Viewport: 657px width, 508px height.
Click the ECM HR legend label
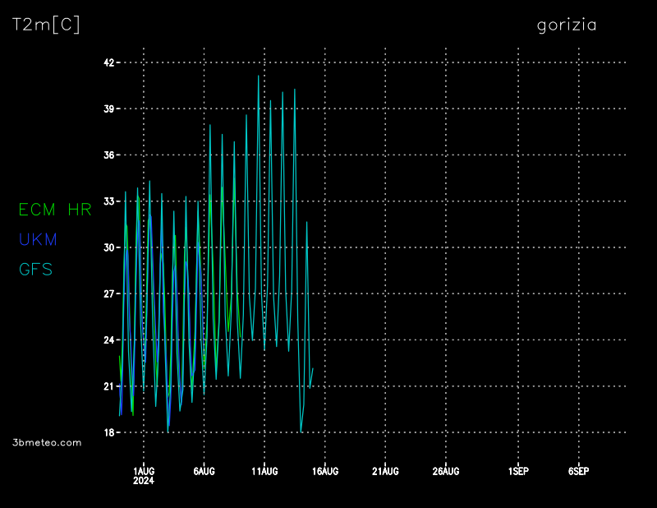55,210
